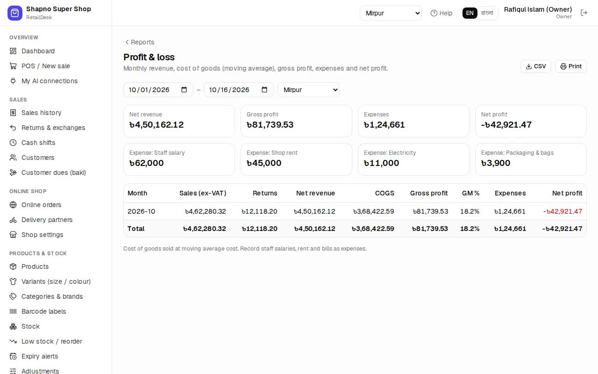Click the Online orders globe icon
This screenshot has height=374, width=598.
point(13,205)
